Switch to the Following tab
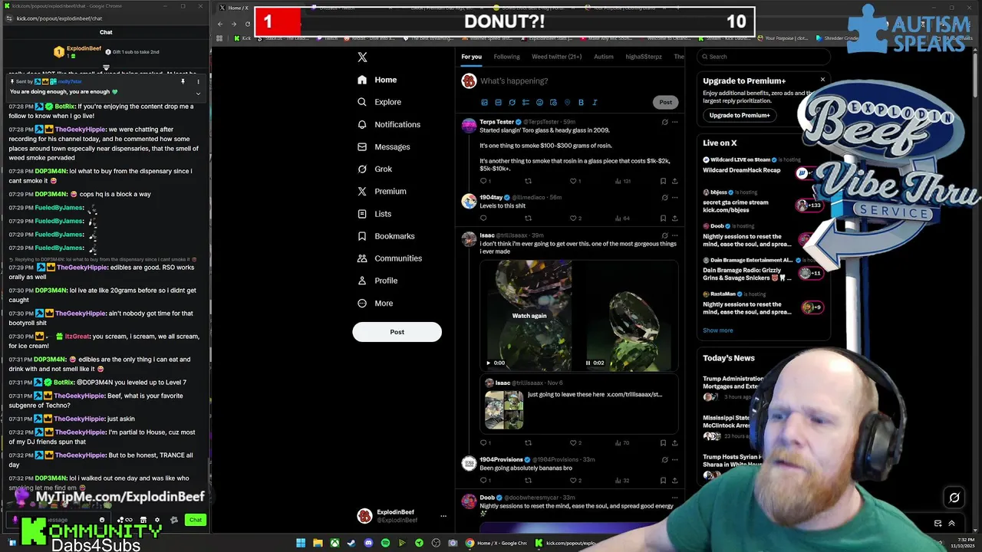The height and width of the screenshot is (552, 982). [506, 57]
